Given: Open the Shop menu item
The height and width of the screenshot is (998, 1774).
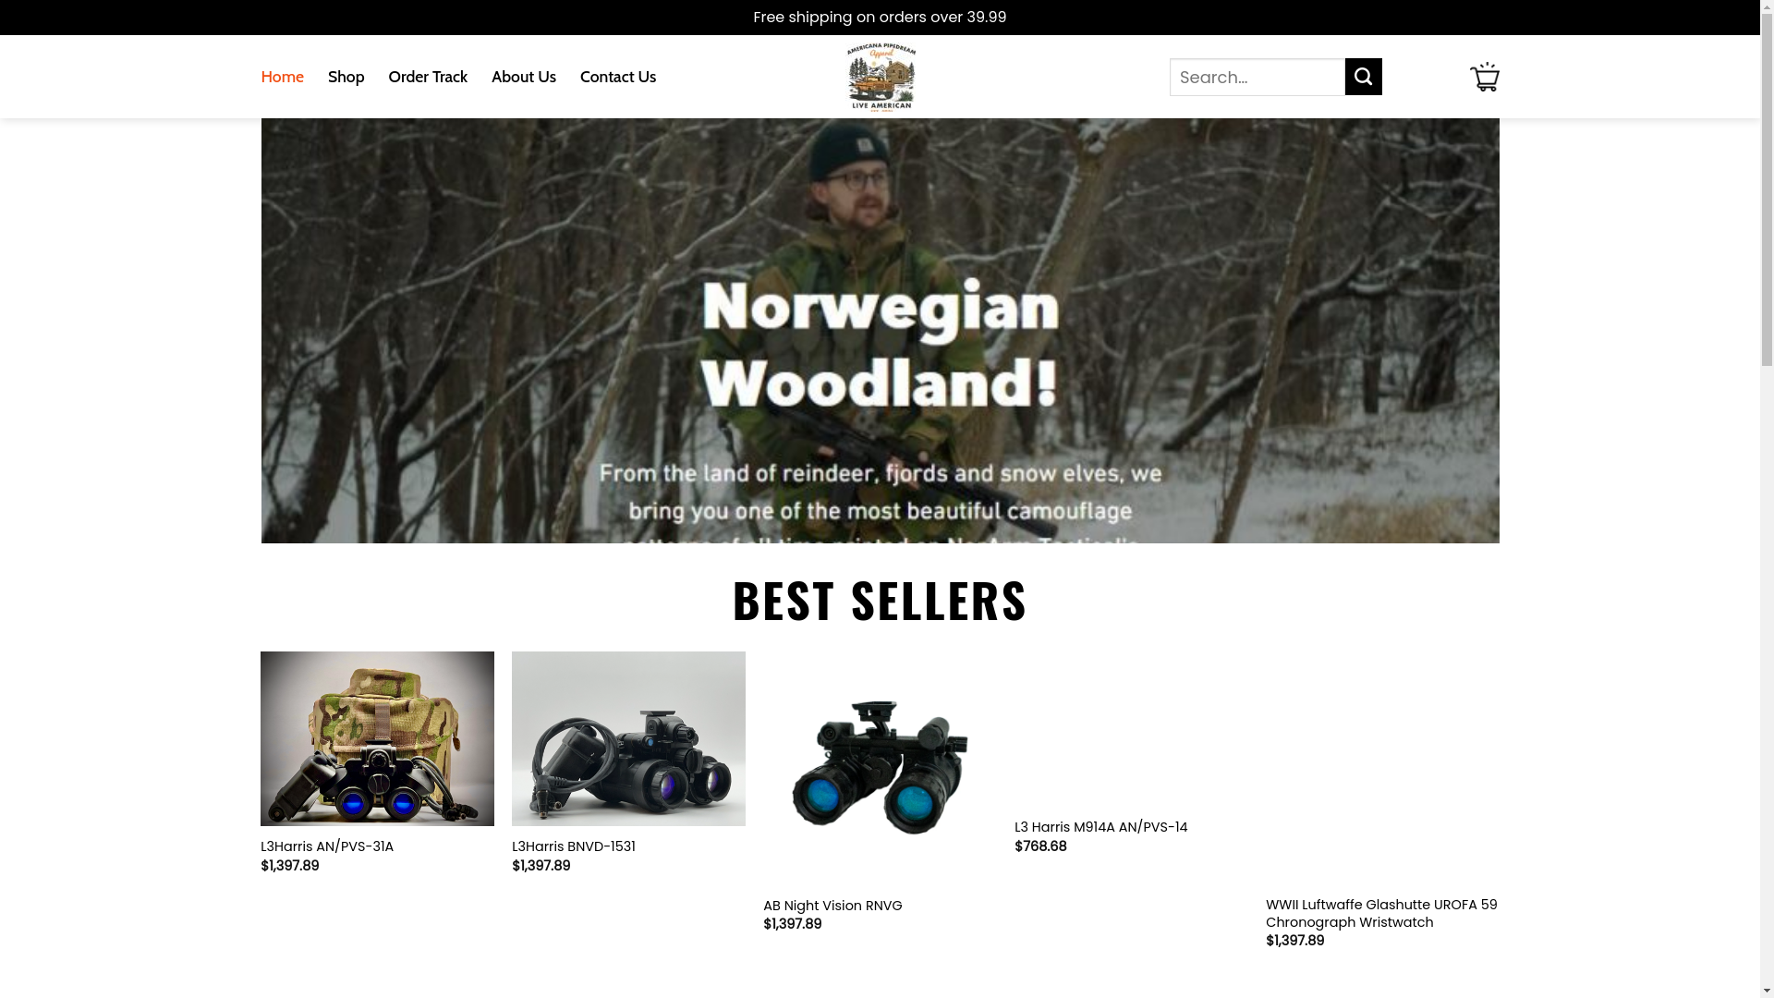Looking at the screenshot, I should tap(346, 77).
